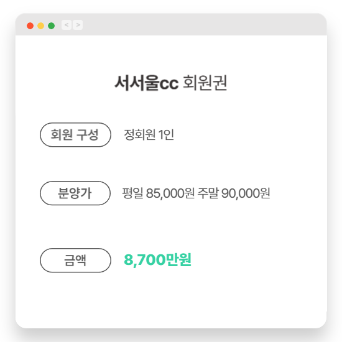
Task: Click the bold 서서울cc heading text
Action: (147, 83)
